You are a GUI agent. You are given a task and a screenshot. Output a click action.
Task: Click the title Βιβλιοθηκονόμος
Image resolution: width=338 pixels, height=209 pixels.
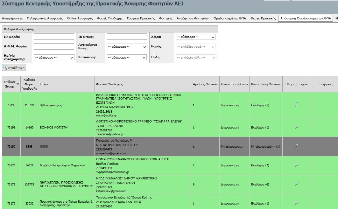[51, 105]
